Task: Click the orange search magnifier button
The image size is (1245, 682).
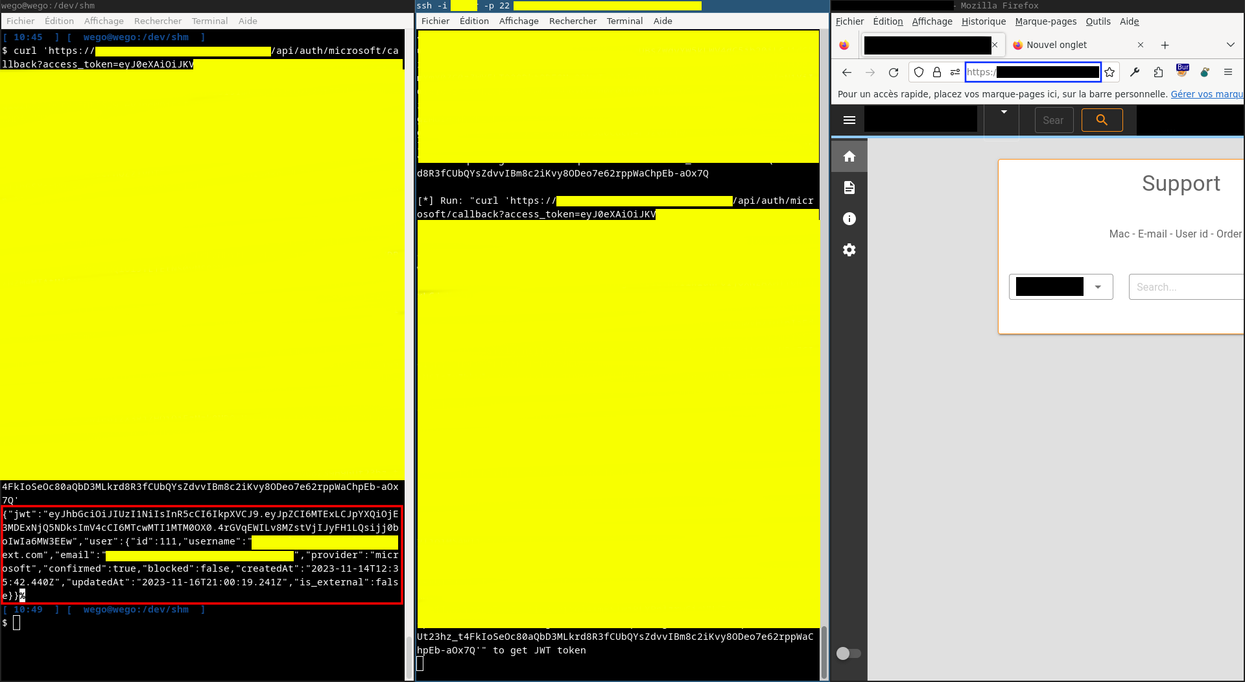Action: 1102,120
